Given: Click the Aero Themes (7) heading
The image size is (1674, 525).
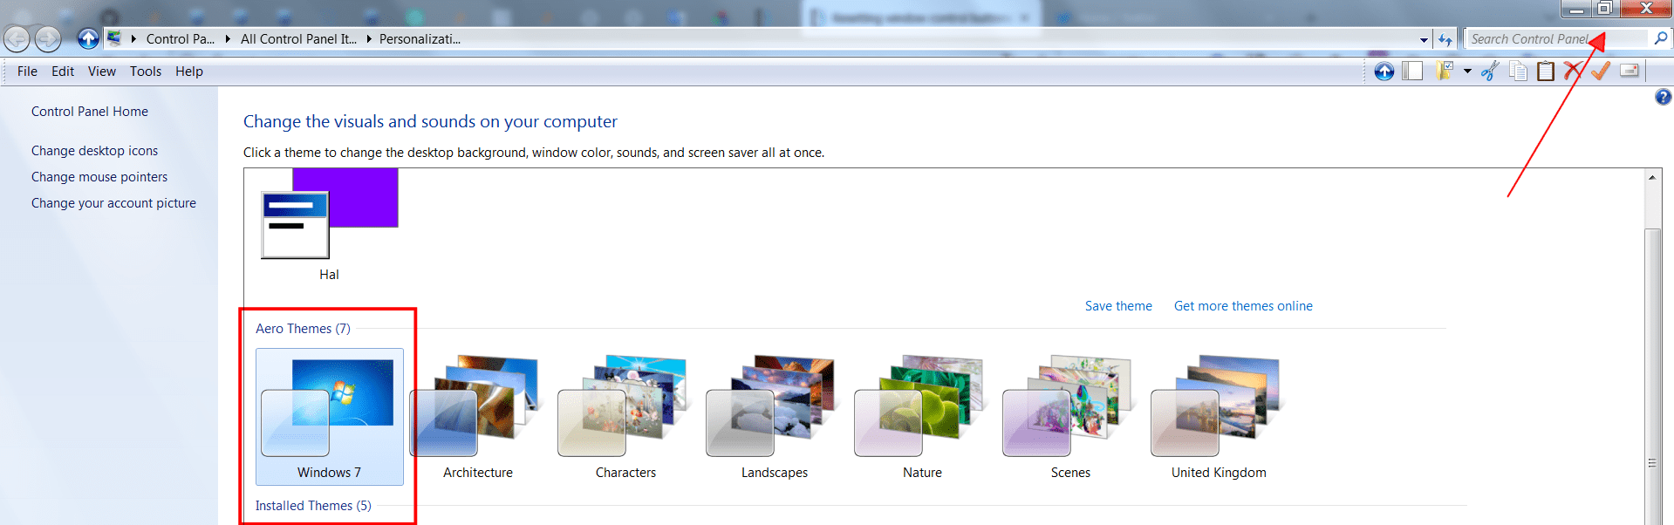Looking at the screenshot, I should [303, 329].
